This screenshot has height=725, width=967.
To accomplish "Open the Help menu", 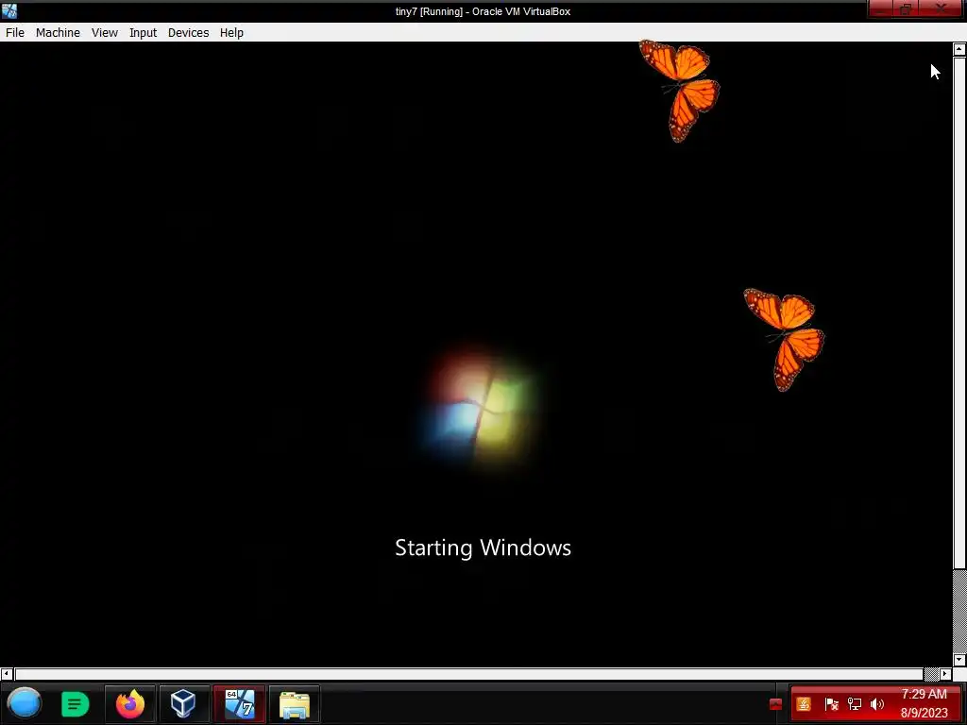I will [231, 33].
